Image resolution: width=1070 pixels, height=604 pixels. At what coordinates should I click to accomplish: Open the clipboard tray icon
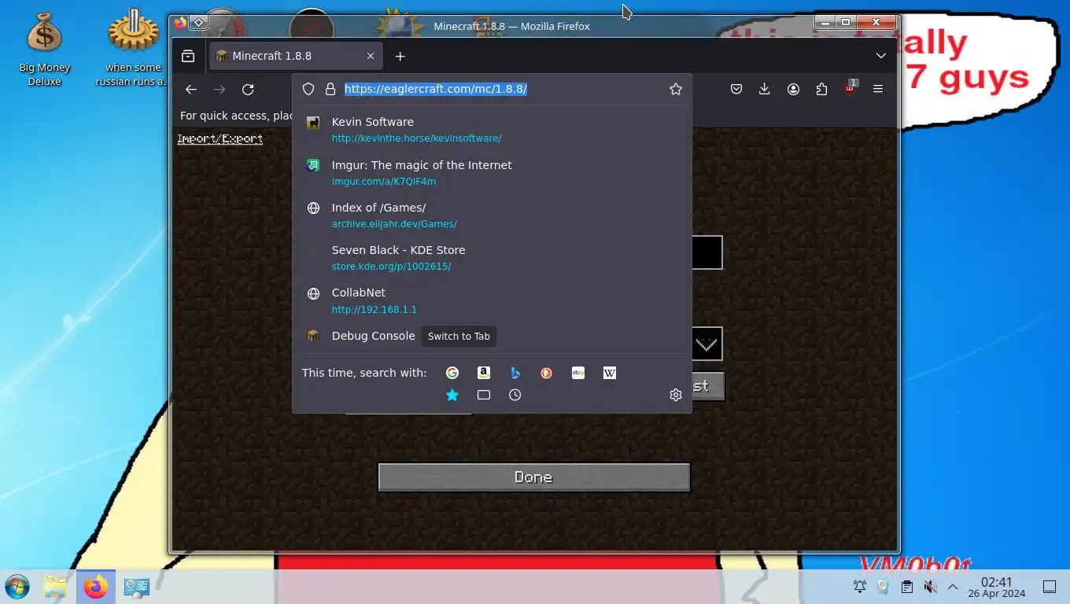906,587
